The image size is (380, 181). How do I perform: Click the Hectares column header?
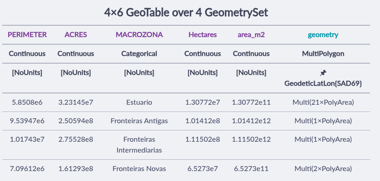pos(202,35)
